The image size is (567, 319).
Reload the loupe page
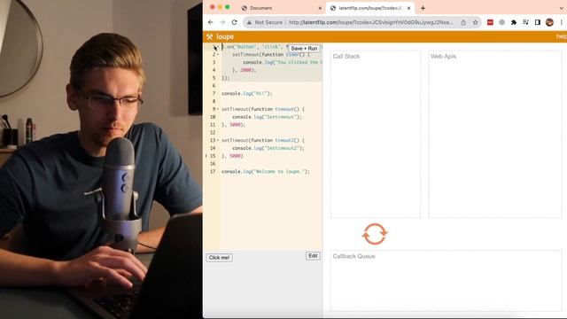coord(234,22)
